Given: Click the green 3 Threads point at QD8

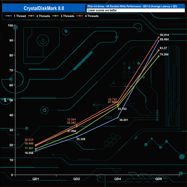Looking at the screenshot, I should (159, 56).
